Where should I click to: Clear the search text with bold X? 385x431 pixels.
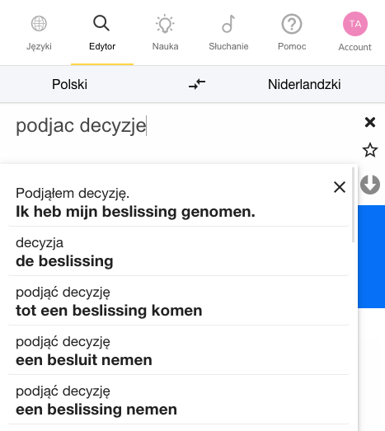pyautogui.click(x=370, y=122)
